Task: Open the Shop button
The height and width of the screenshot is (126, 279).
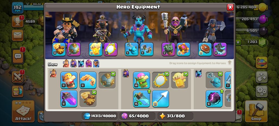Action: (256, 111)
